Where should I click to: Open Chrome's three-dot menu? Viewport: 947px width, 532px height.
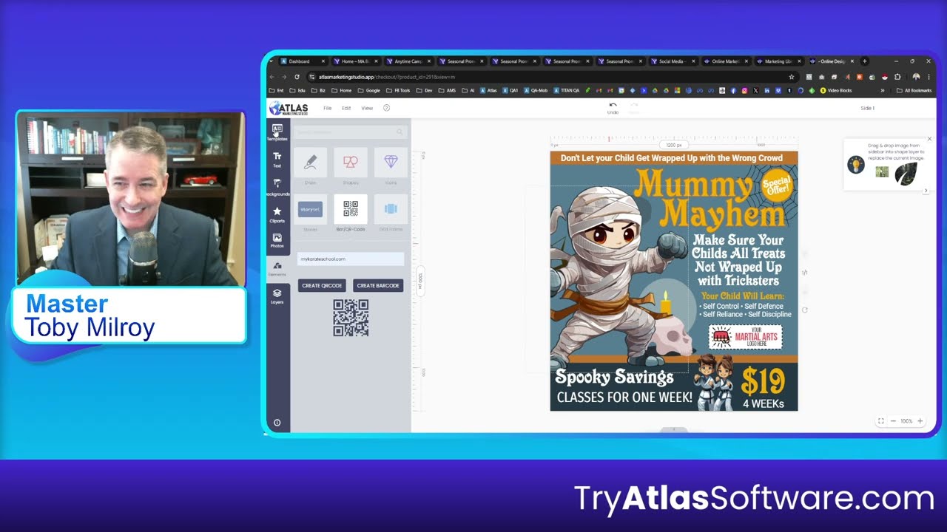coord(928,77)
